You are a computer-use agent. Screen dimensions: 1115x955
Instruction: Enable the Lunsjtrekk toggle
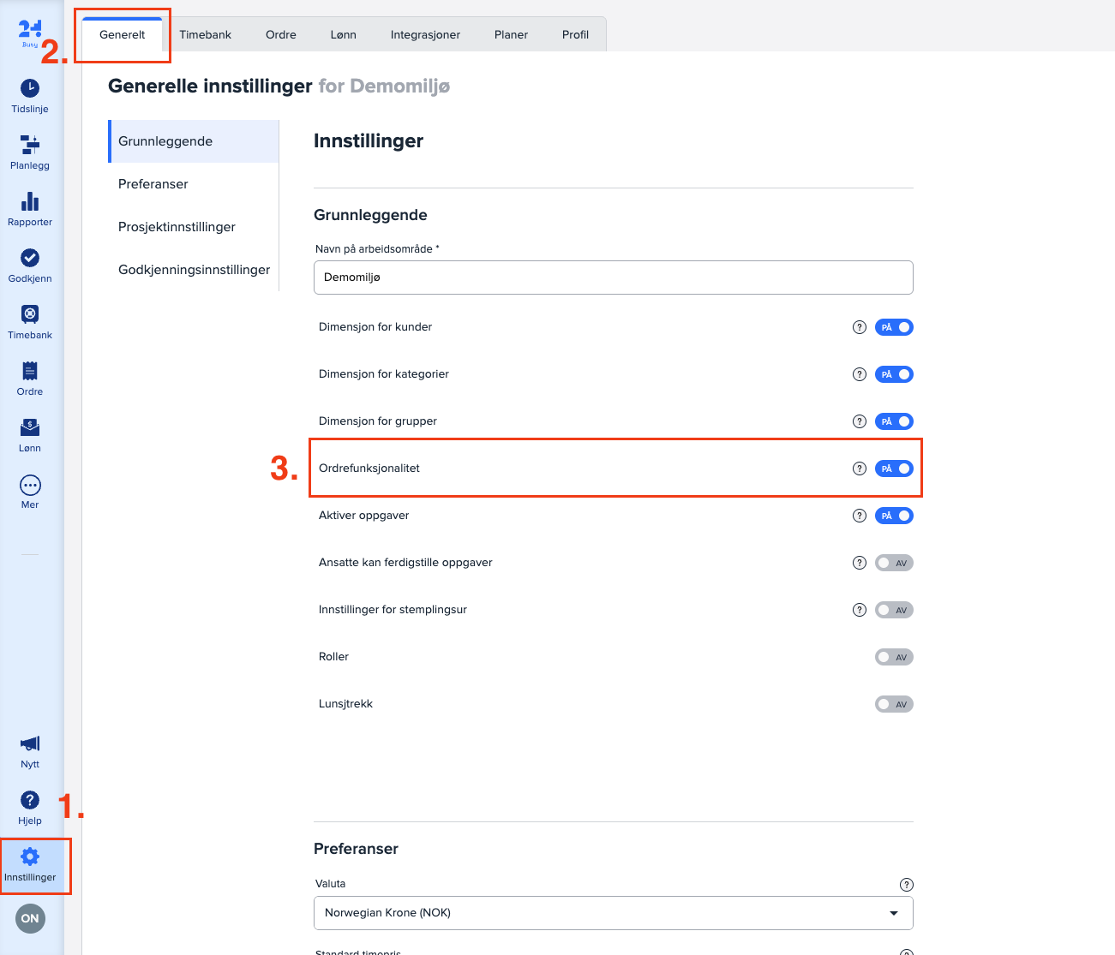(x=894, y=704)
